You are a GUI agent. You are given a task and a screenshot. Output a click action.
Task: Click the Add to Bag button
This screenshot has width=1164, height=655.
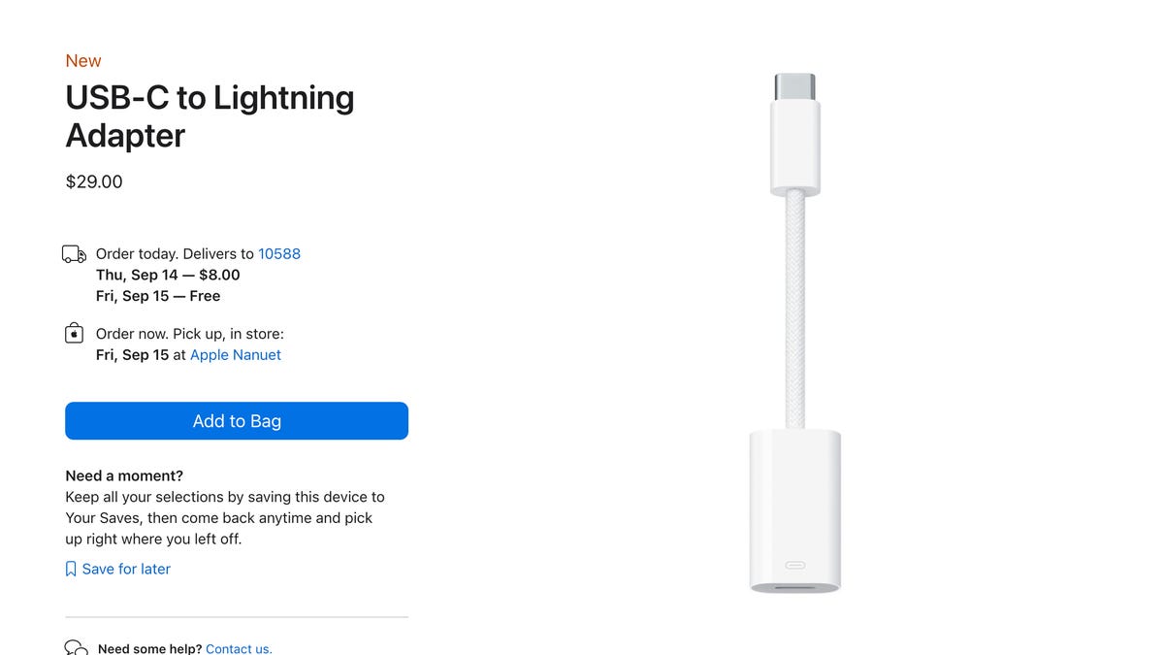(x=236, y=420)
